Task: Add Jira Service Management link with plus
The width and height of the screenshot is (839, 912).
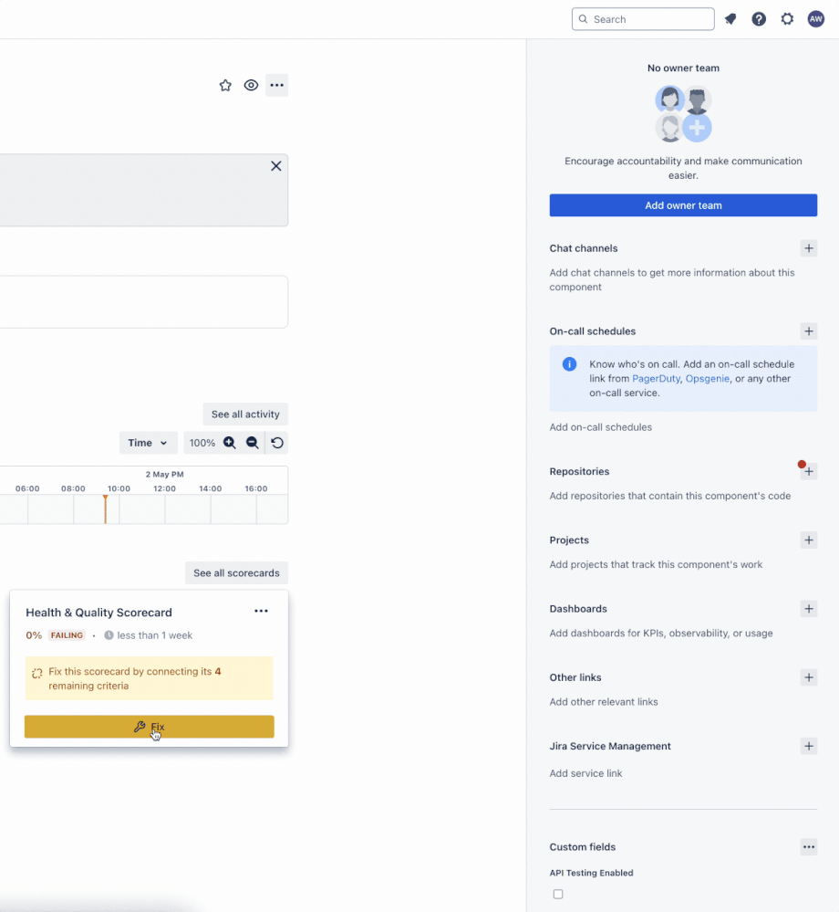Action: point(809,746)
